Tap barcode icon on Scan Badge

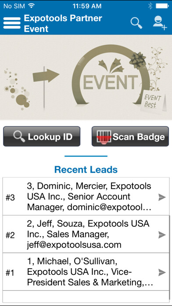(104, 137)
